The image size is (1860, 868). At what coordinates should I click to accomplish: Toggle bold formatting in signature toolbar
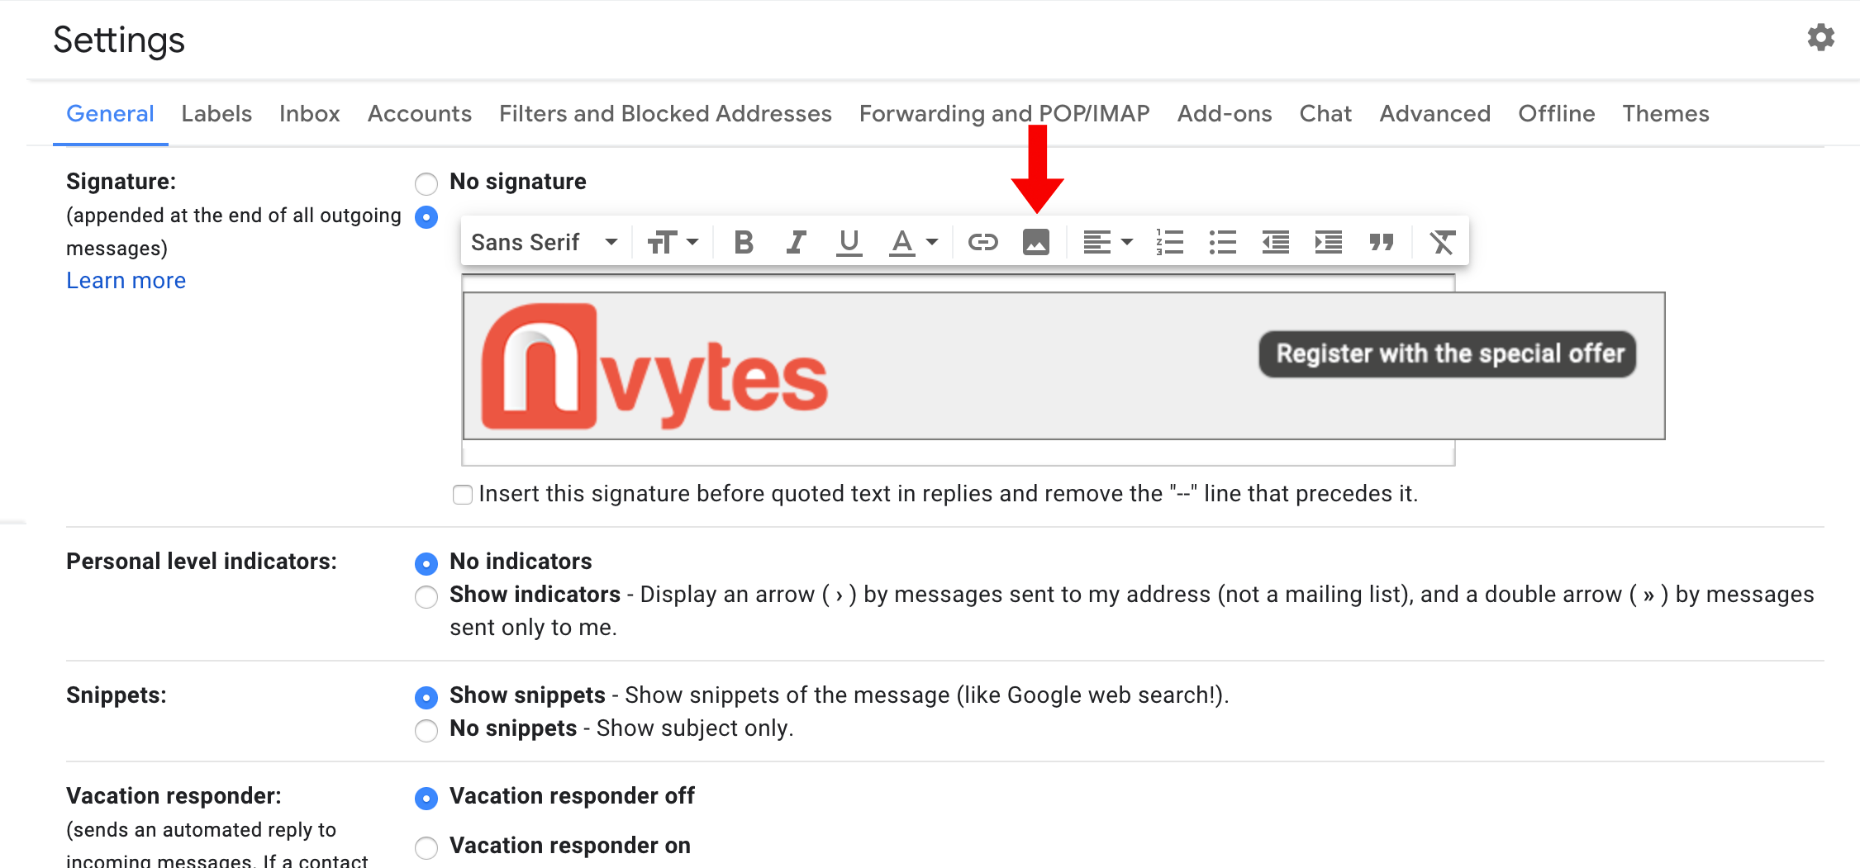(x=743, y=242)
